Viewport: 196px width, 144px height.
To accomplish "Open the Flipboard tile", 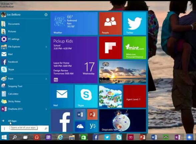I will tap(110, 48).
